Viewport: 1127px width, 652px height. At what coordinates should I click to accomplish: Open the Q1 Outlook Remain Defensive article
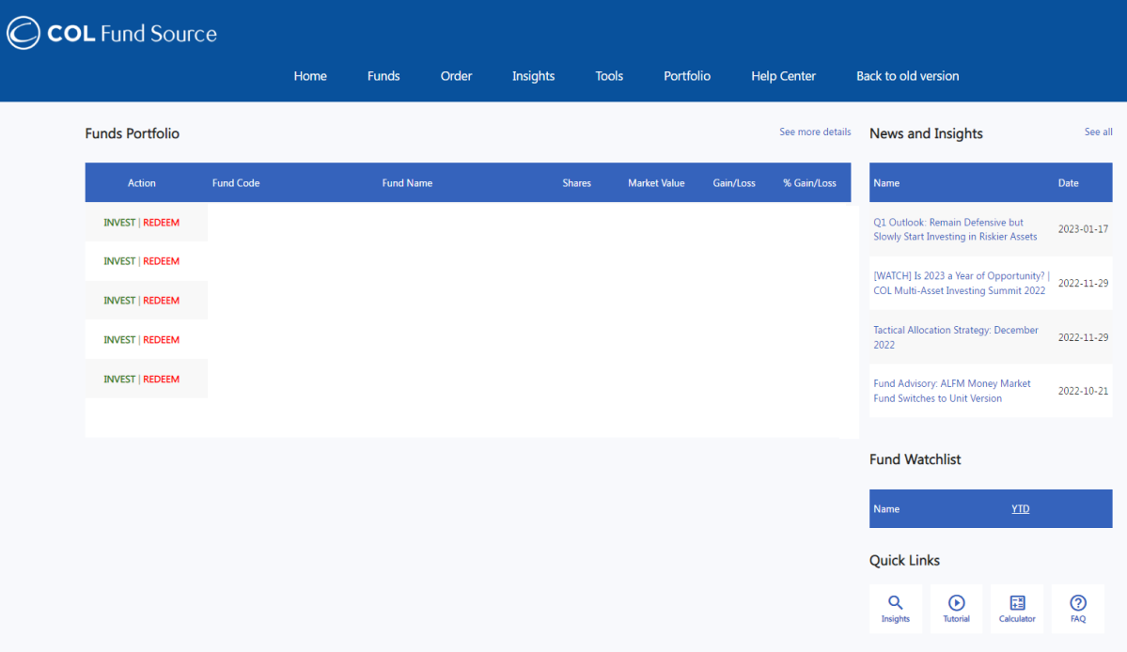coord(955,230)
